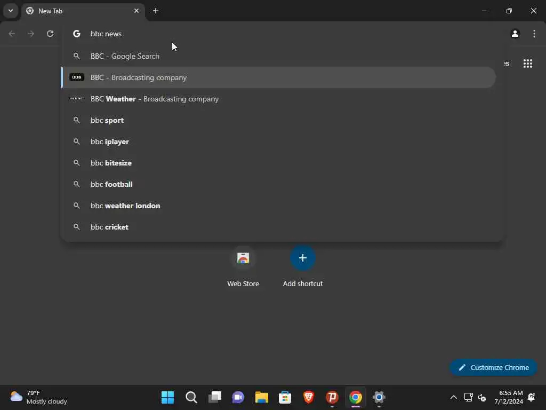Open a new tab with plus button
The image size is (546, 410).
[x=156, y=11]
